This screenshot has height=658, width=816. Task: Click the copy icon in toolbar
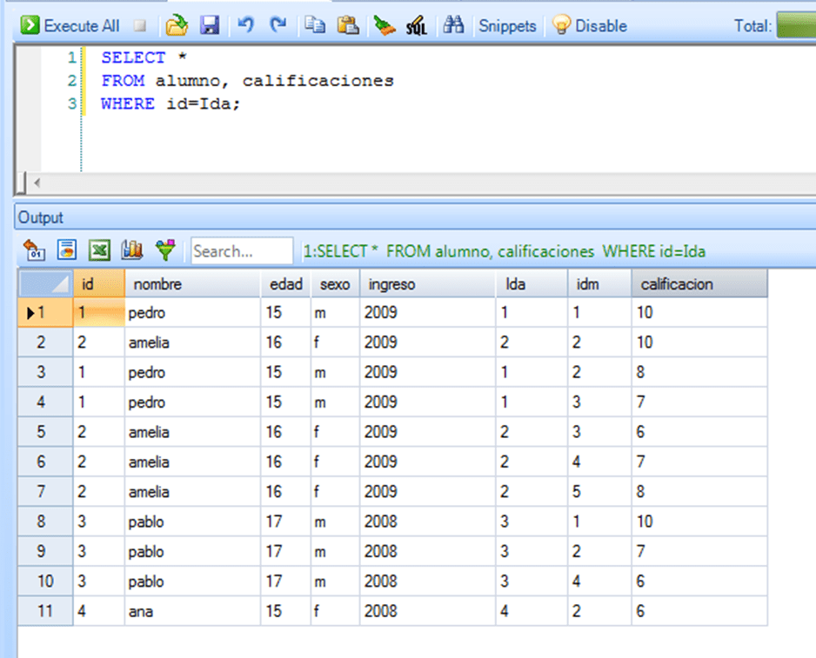coord(315,25)
